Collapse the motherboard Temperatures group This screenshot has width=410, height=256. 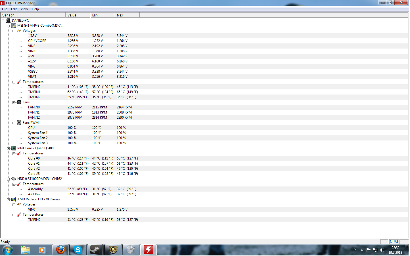[x=14, y=82]
